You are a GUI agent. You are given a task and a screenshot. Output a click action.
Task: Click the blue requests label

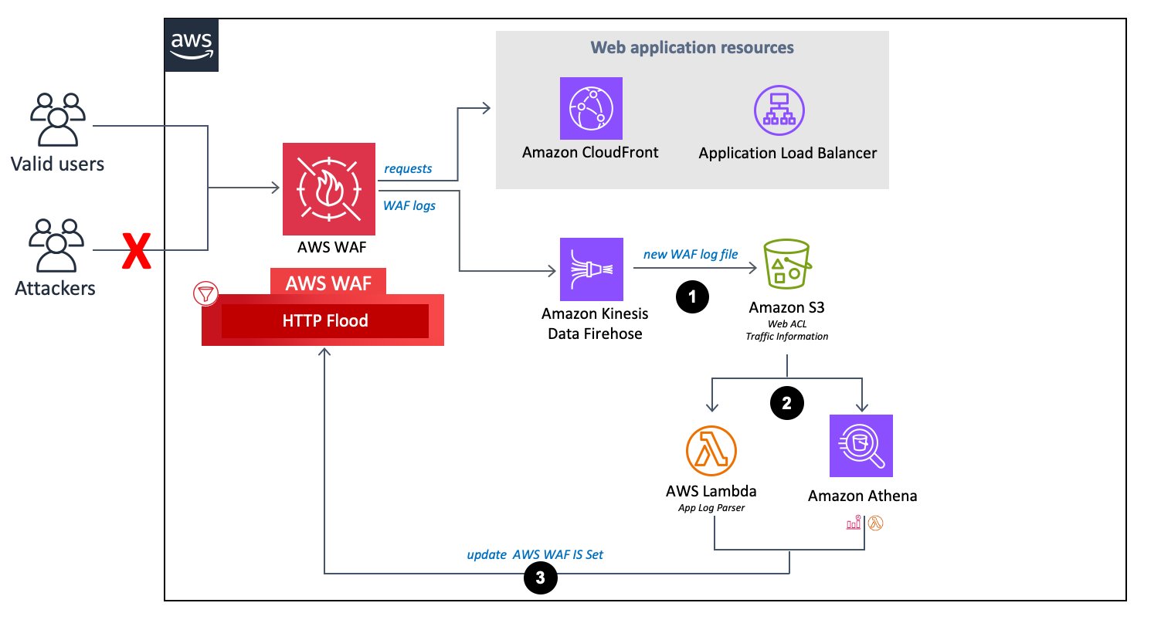408,168
